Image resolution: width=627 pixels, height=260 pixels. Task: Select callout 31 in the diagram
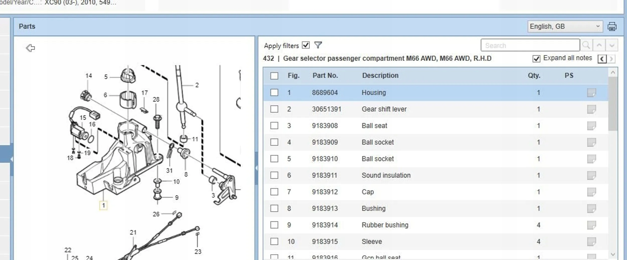tap(169, 171)
